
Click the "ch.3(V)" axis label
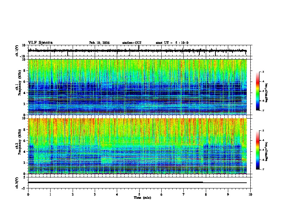(17, 183)
